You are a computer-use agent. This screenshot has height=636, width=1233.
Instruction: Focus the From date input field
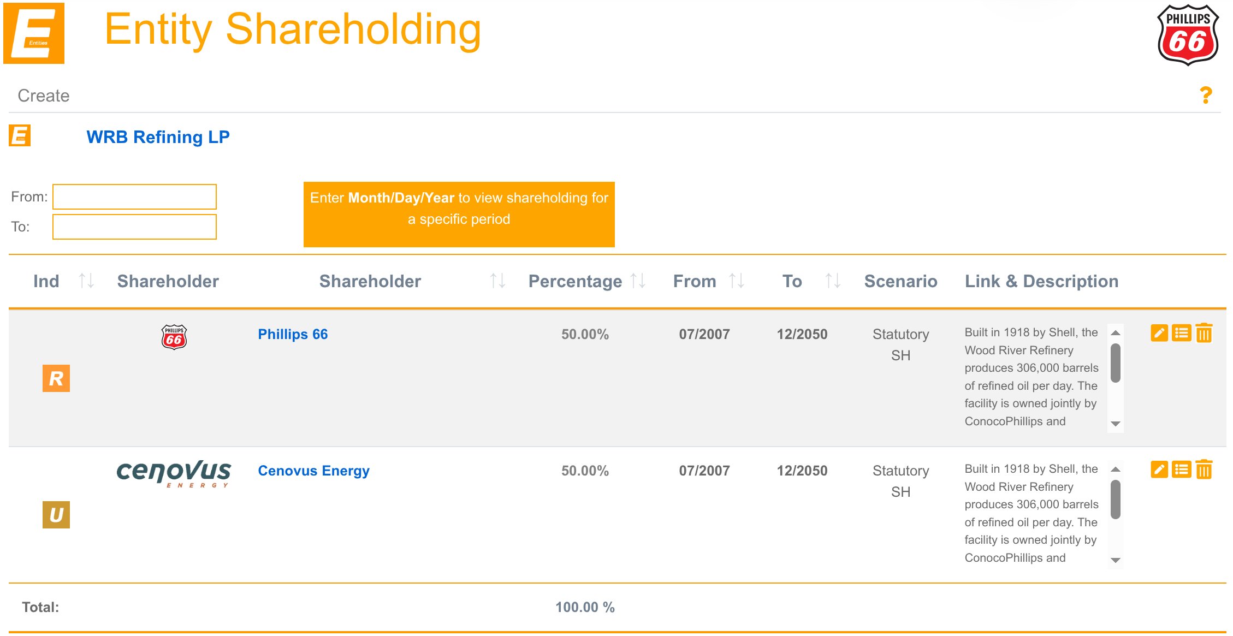coord(134,197)
